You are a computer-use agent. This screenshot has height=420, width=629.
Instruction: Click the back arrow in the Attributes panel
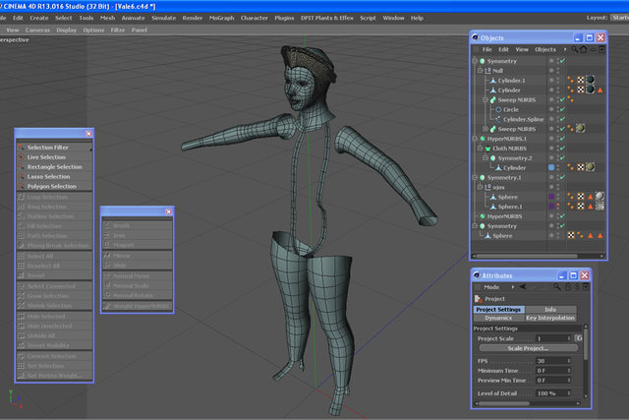point(523,286)
